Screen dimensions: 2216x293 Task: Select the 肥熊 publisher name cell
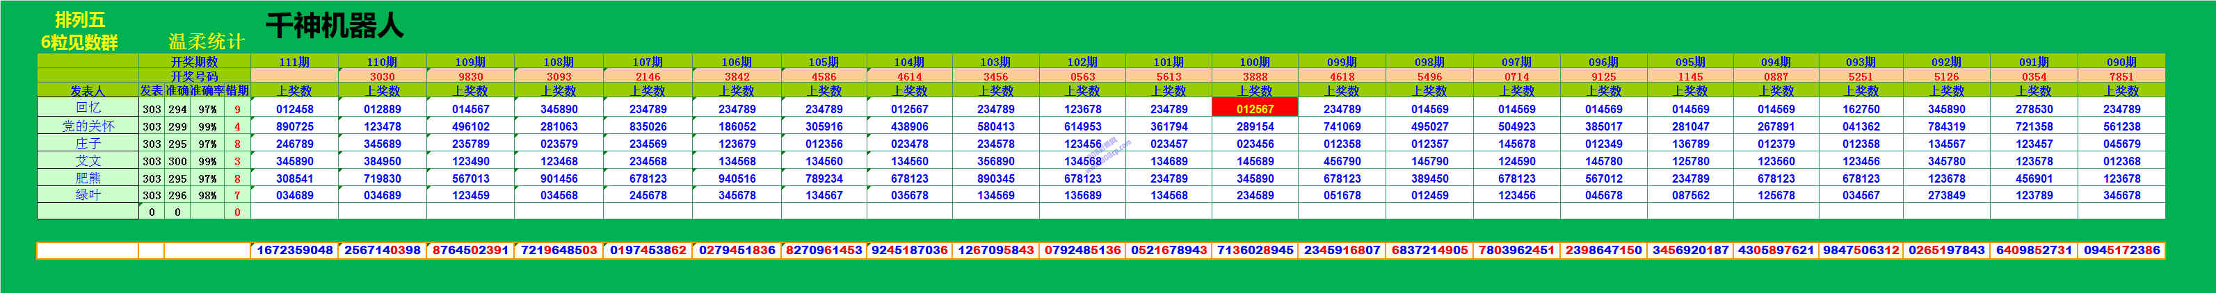(x=88, y=178)
